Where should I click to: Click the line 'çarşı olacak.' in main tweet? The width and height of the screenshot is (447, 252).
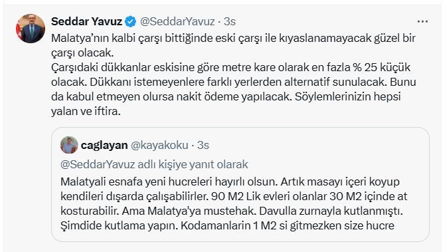(x=82, y=53)
